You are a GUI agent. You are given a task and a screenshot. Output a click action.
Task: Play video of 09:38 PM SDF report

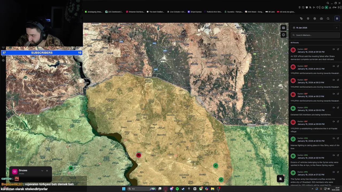click(334, 49)
